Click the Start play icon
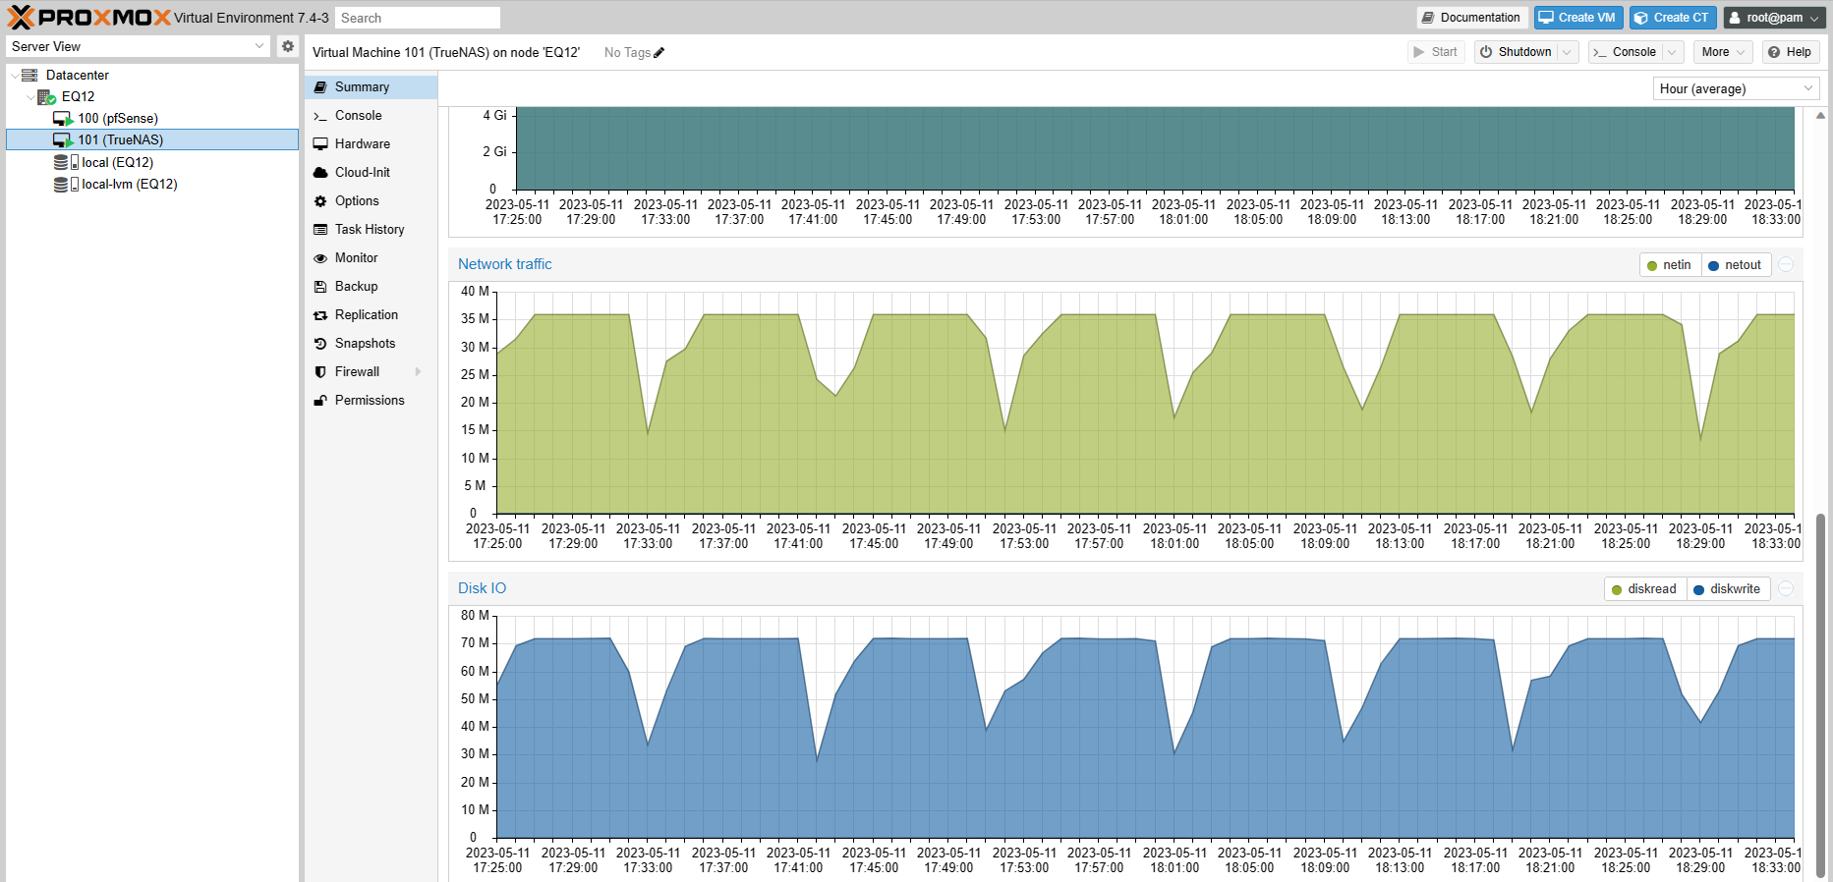Screen dimensions: 1833x882 pyautogui.click(x=1419, y=52)
